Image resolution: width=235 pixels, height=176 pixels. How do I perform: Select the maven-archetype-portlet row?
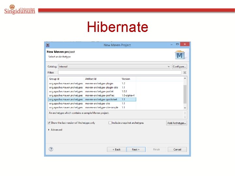click(x=92, y=92)
